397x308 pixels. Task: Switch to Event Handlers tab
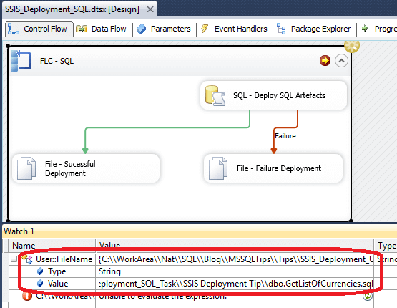[x=235, y=29]
